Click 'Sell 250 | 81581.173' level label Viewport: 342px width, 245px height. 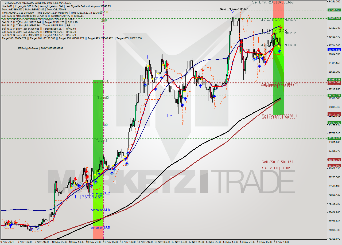click(277, 162)
